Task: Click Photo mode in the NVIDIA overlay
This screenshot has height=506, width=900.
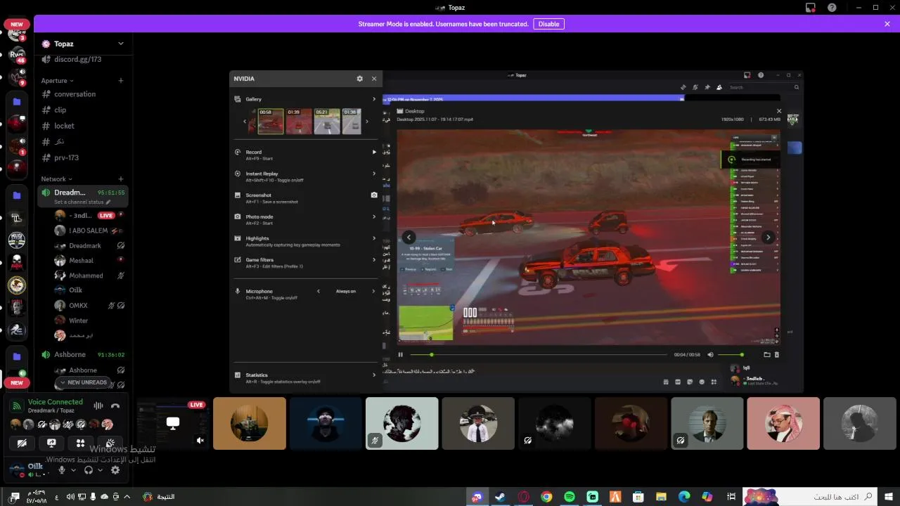Action: pyautogui.click(x=305, y=219)
